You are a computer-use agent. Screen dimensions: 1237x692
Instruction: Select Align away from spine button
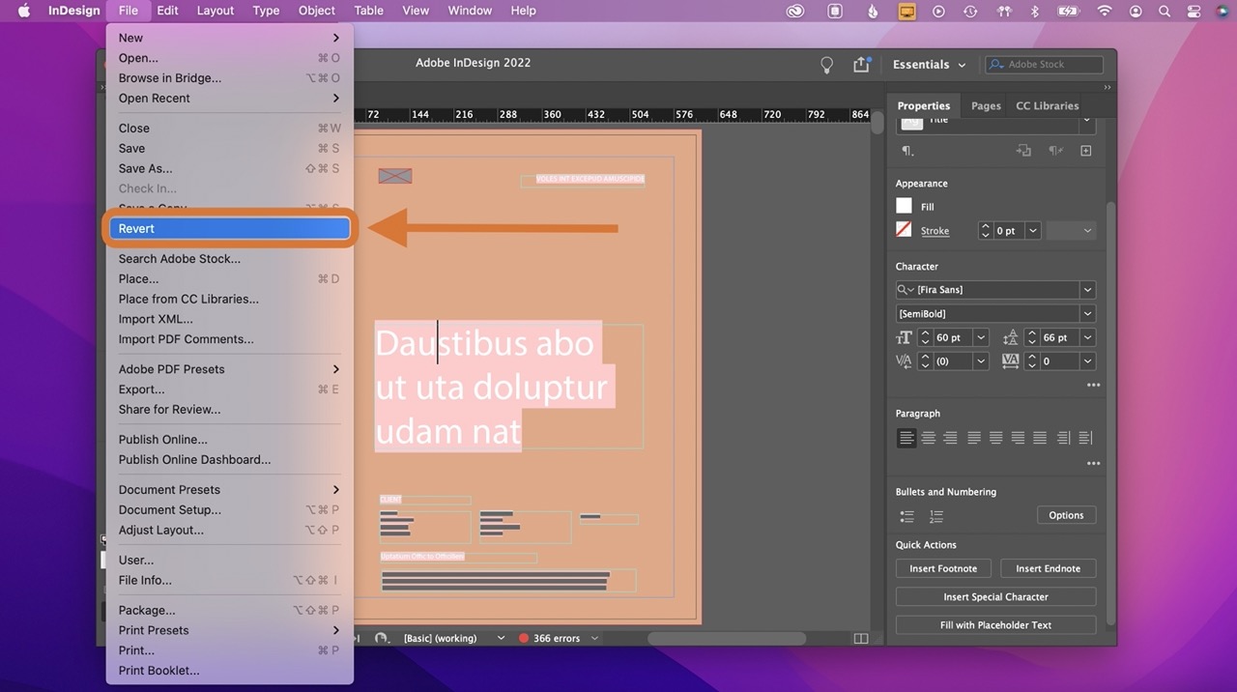coord(1085,438)
